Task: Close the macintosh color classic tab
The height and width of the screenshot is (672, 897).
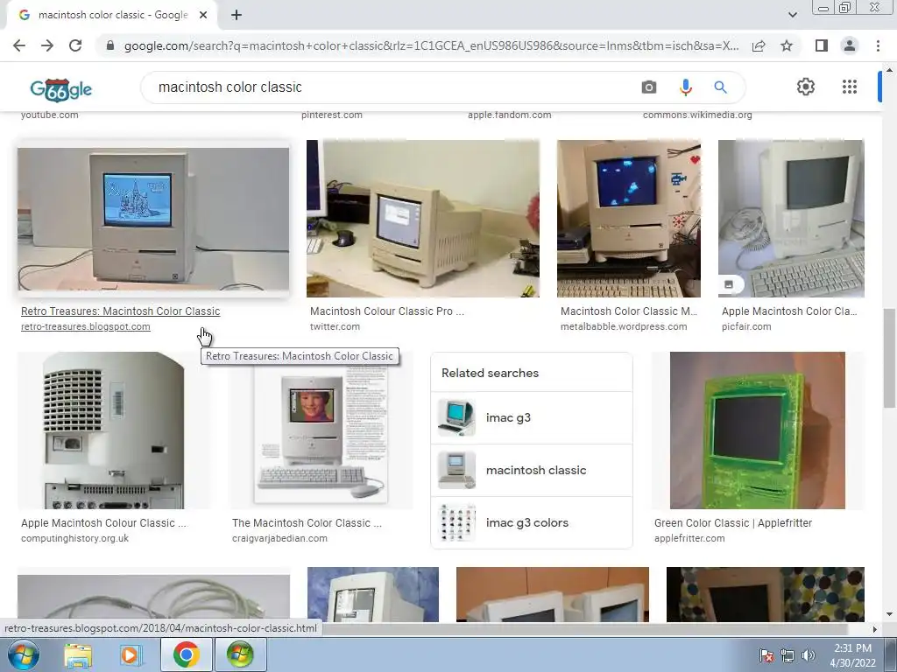Action: (203, 16)
